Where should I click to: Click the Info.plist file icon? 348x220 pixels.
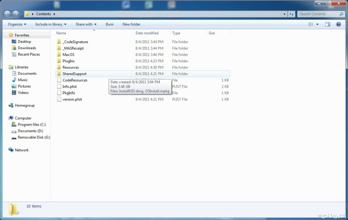click(x=59, y=87)
